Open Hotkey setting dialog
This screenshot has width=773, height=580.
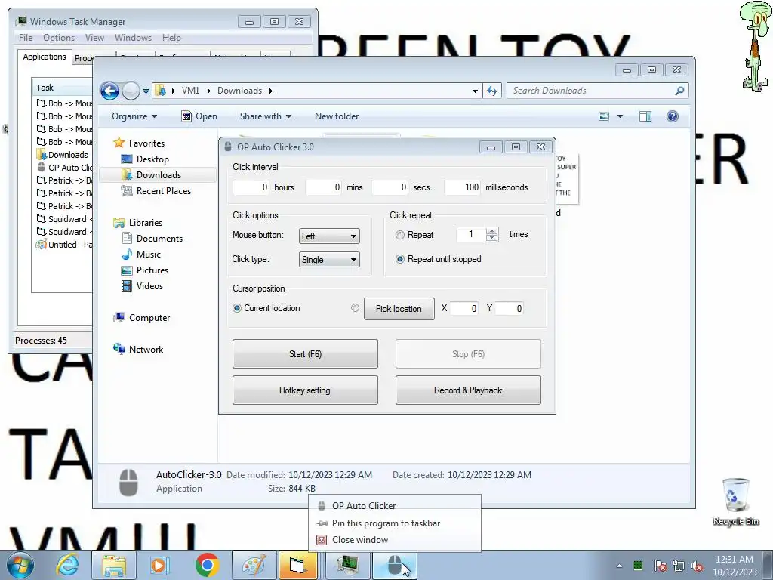click(305, 390)
